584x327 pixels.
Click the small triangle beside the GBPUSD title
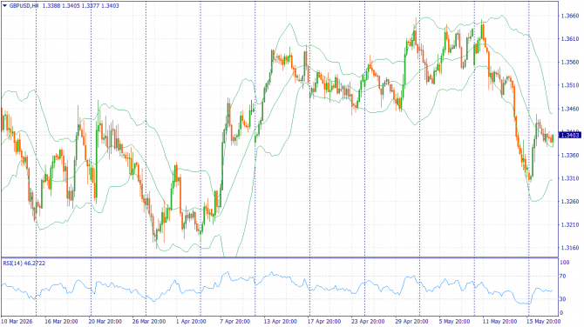coord(5,5)
